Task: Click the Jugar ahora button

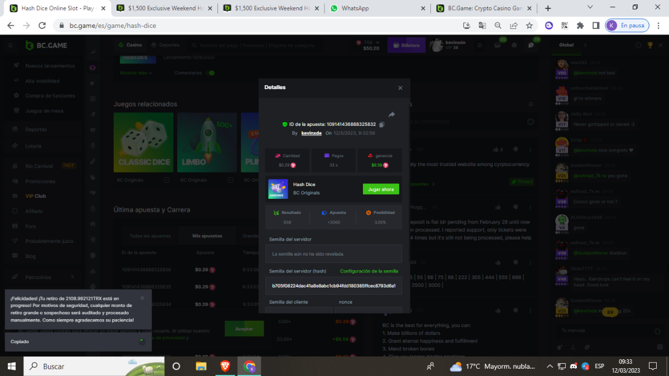Action: pyautogui.click(x=381, y=189)
